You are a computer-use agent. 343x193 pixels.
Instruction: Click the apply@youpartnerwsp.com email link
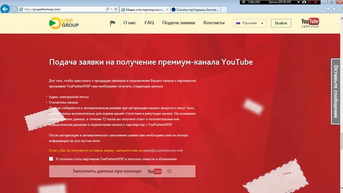[163, 151]
